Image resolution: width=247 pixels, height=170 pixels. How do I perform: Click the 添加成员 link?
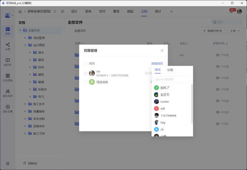click(x=157, y=64)
